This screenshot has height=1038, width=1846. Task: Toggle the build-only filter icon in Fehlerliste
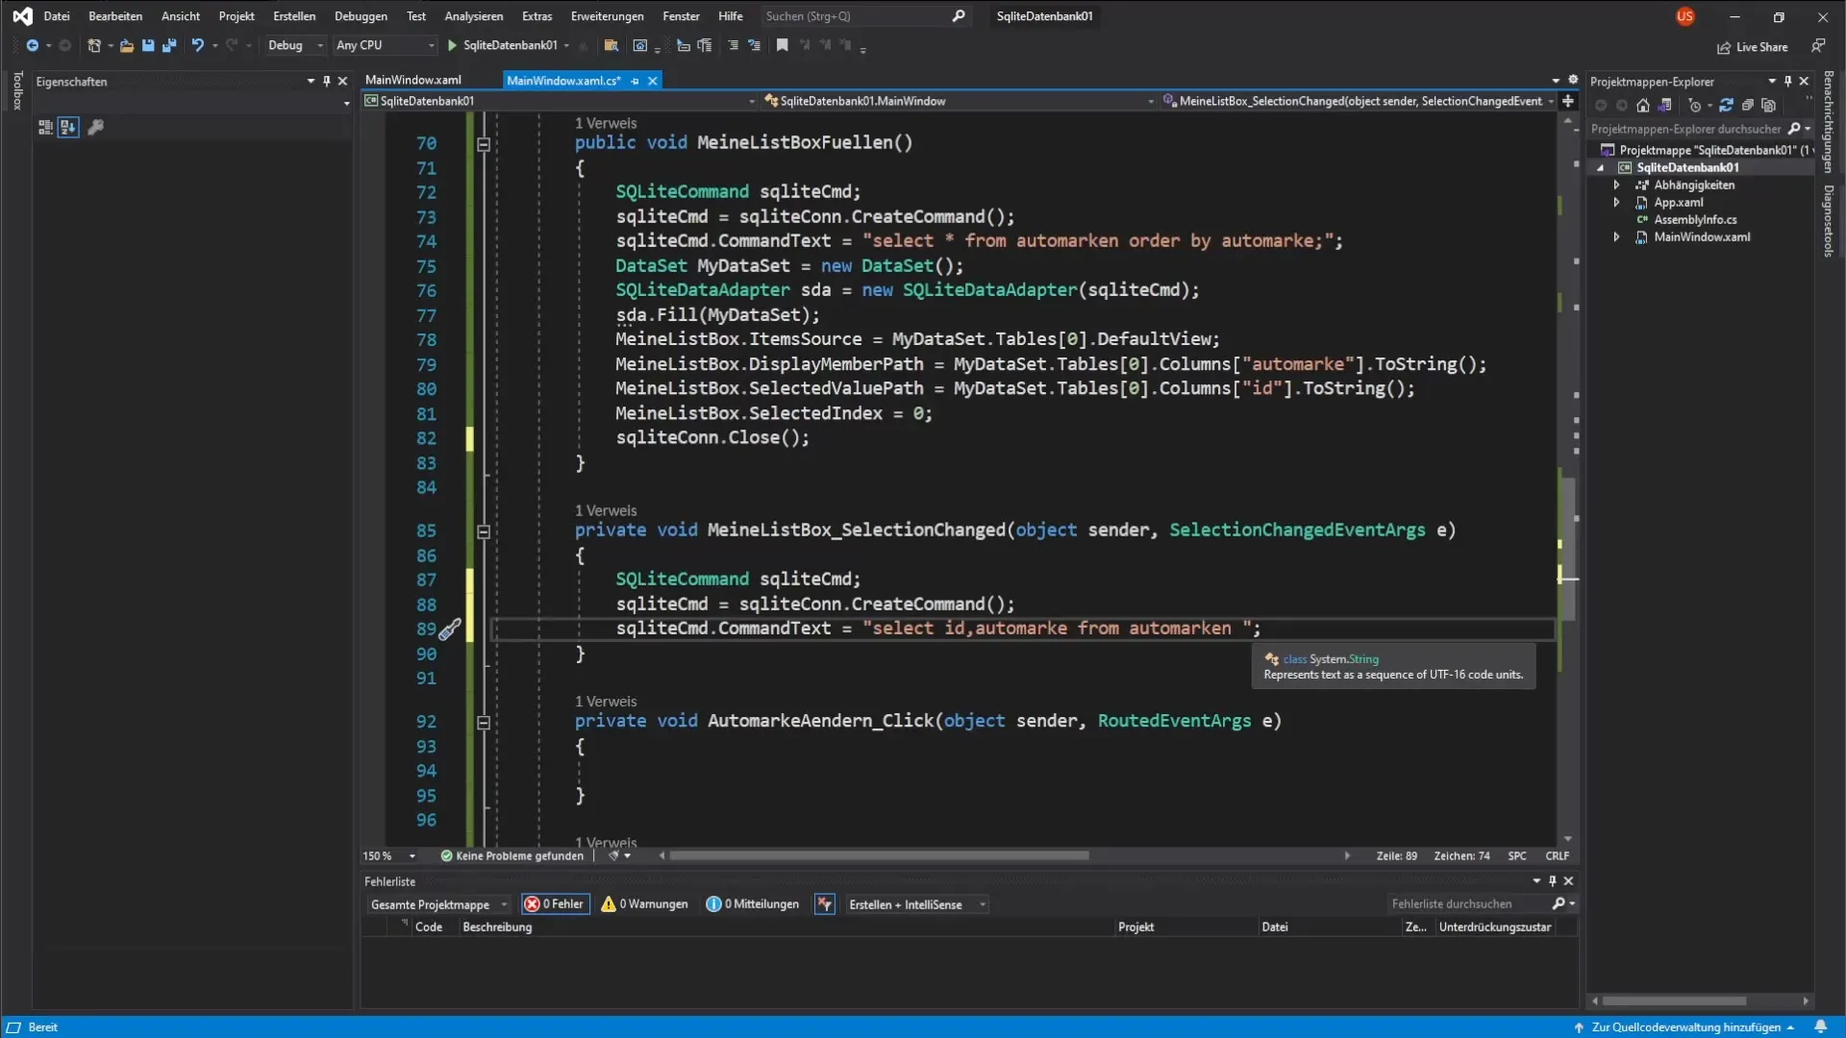824,904
